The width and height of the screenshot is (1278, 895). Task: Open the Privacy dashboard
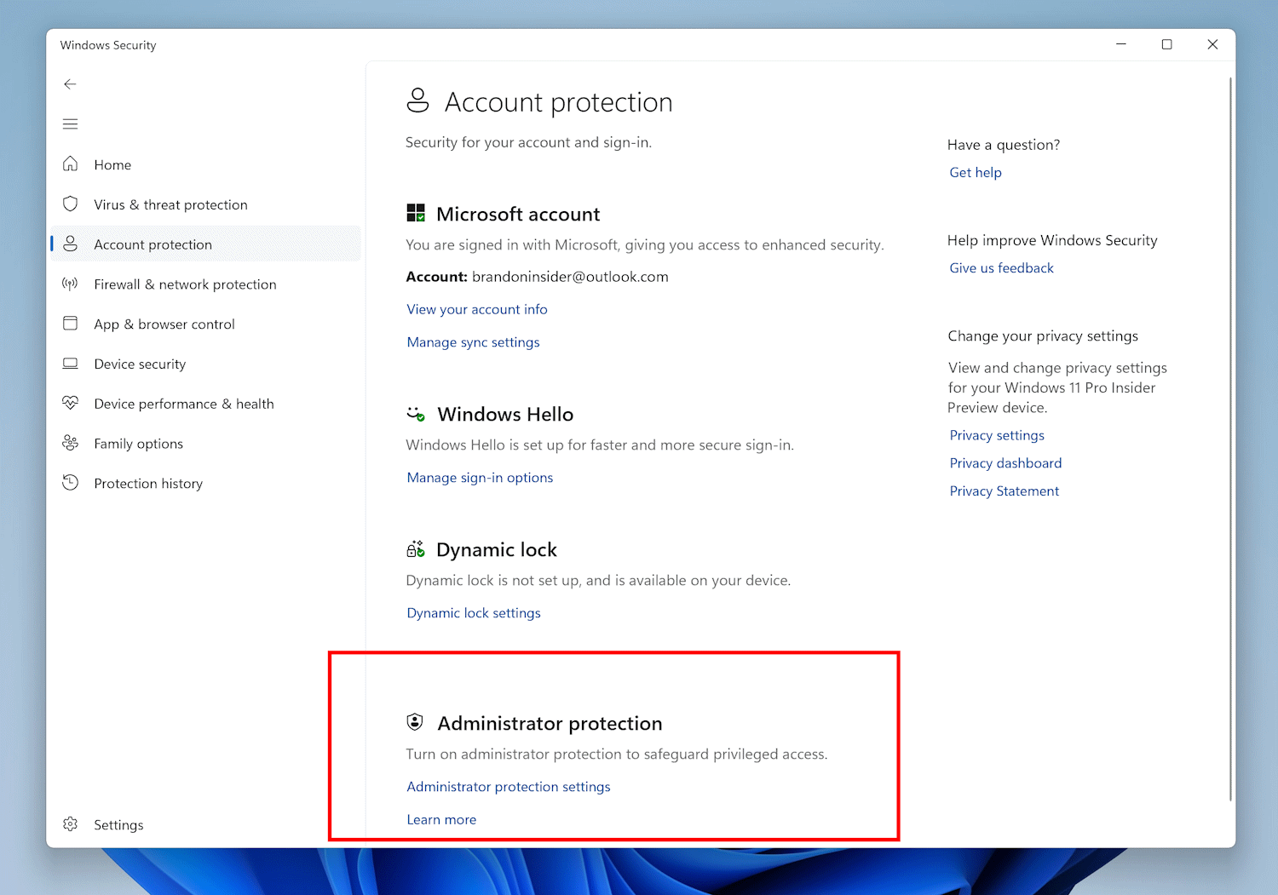(x=1005, y=462)
